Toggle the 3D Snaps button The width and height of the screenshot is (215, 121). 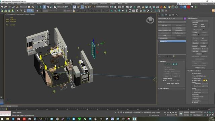click(x=78, y=7)
